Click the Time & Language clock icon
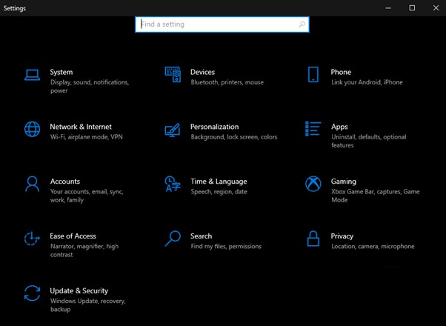Screen dimensions: 446x326 pyautogui.click(x=173, y=184)
